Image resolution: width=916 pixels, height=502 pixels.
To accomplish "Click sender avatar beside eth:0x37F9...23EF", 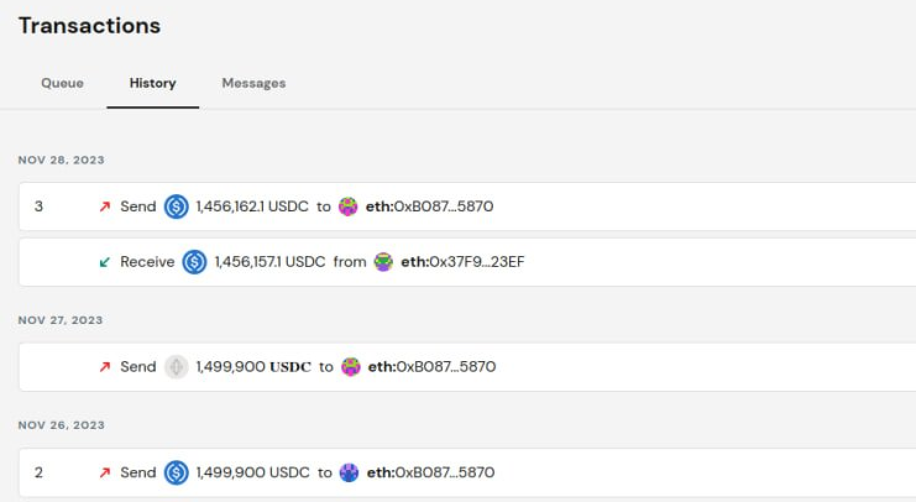I will click(384, 262).
